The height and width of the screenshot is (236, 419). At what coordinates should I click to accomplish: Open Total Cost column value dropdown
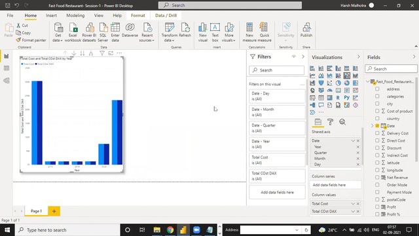(x=353, y=204)
